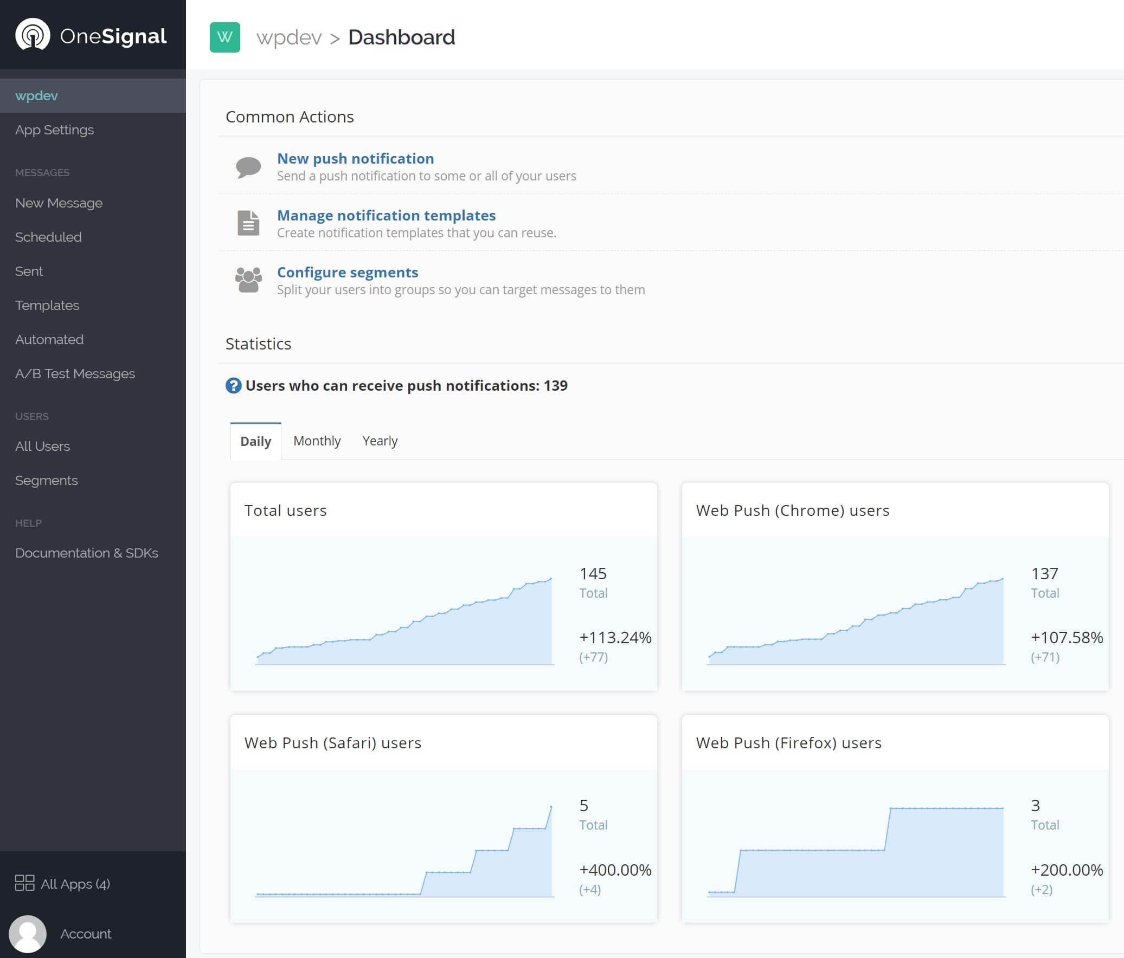The height and width of the screenshot is (958, 1124).
Task: Click the All Users sidebar icon
Action: (x=43, y=446)
